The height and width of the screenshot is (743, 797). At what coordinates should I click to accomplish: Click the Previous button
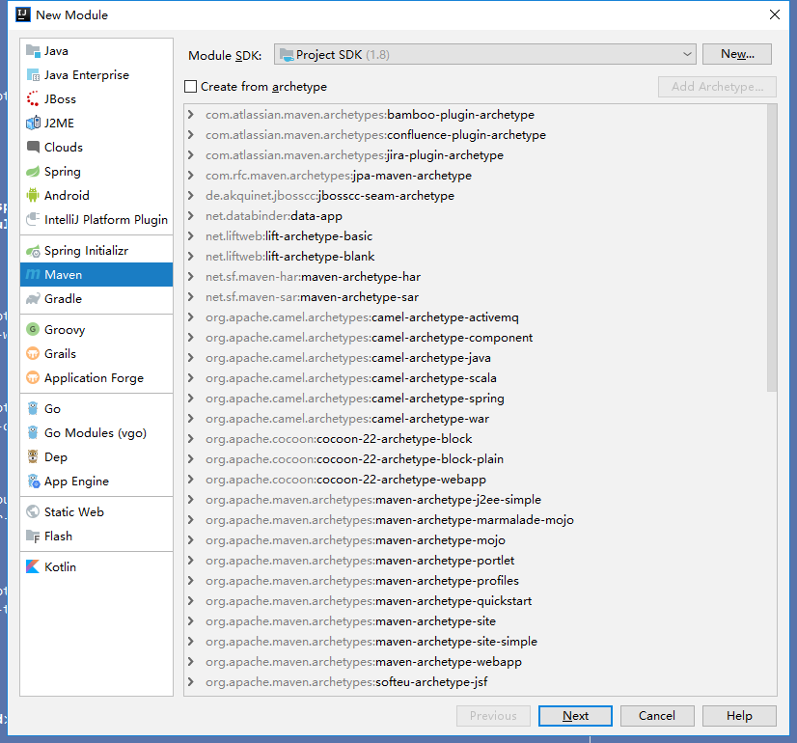point(494,716)
